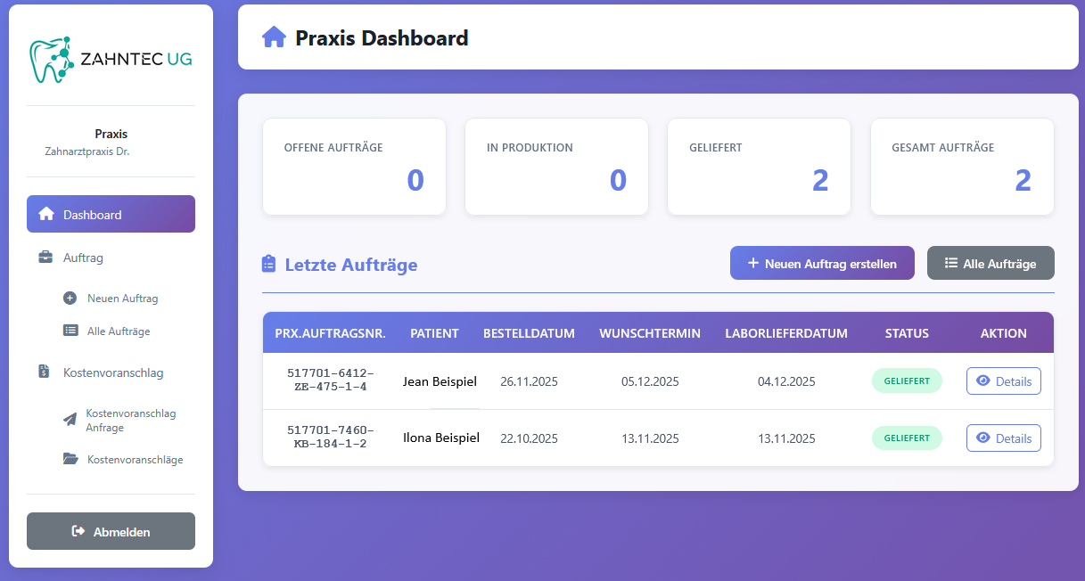The width and height of the screenshot is (1085, 581).
Task: Click the document icon beside Kostenvoranschlag
Action: pos(44,372)
